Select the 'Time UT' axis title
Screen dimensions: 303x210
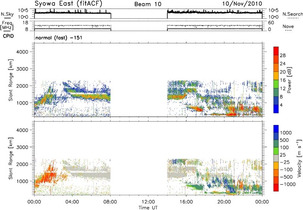coord(148,208)
